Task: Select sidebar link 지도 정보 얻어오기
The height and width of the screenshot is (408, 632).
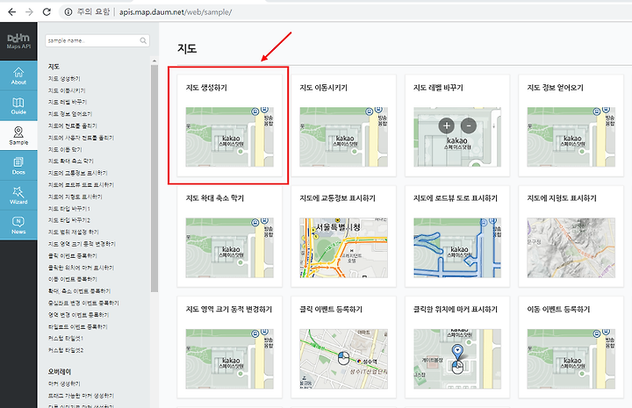Action: click(x=70, y=114)
